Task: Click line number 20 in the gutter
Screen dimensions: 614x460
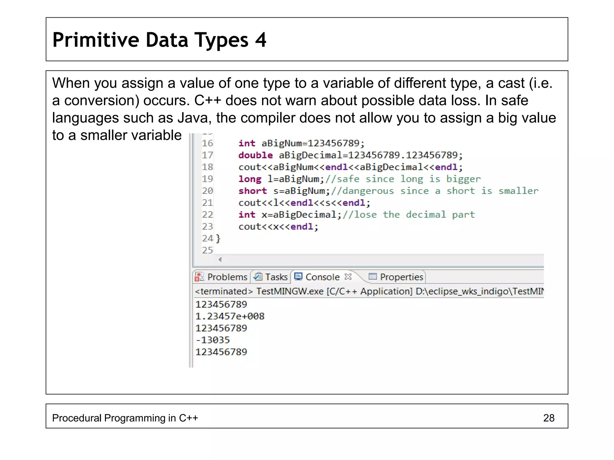Action: [207, 191]
